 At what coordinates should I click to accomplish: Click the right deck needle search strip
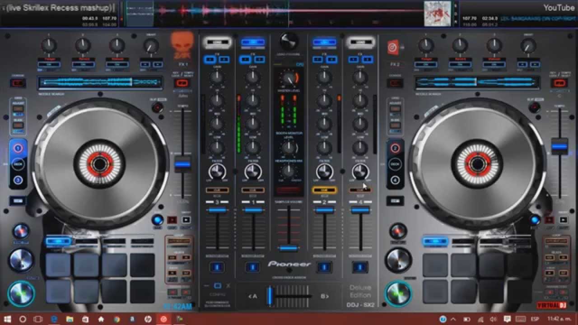(x=477, y=83)
